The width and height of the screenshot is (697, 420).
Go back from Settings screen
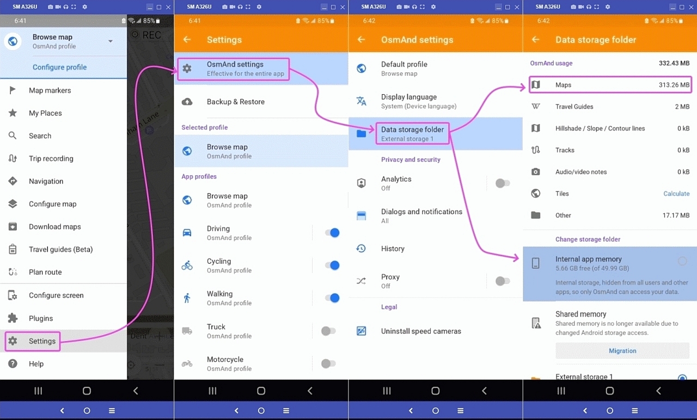click(x=187, y=40)
